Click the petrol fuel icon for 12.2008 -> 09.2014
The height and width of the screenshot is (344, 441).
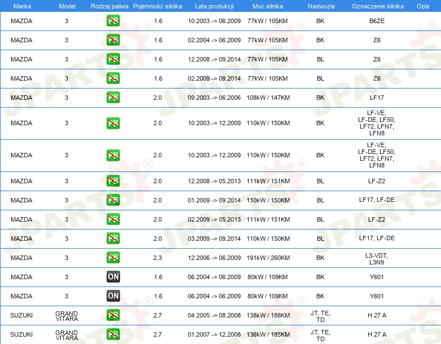click(x=113, y=59)
